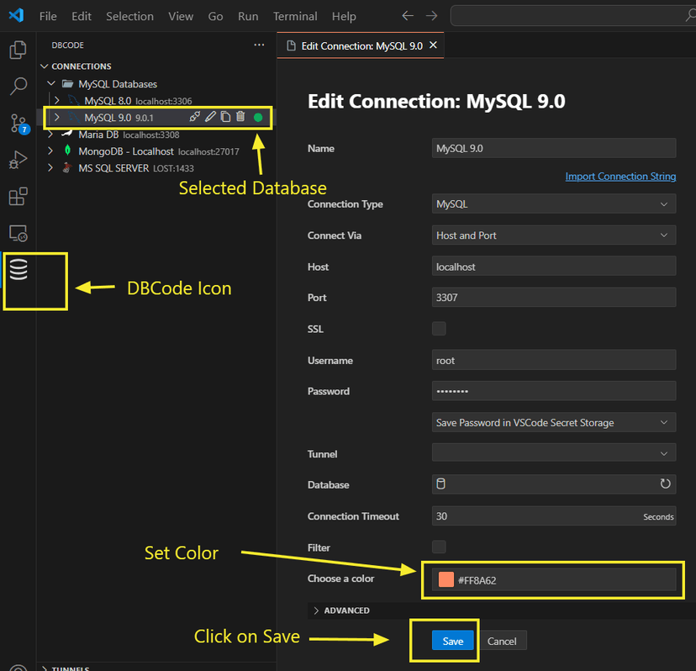Image resolution: width=696 pixels, height=671 pixels.
Task: Select the Maria DB connection row
Action: [x=156, y=134]
